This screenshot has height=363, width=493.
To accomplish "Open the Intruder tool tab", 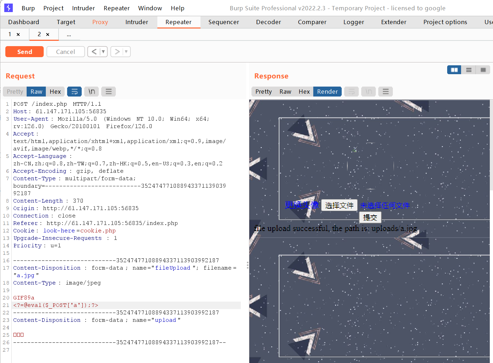I will pyautogui.click(x=137, y=22).
